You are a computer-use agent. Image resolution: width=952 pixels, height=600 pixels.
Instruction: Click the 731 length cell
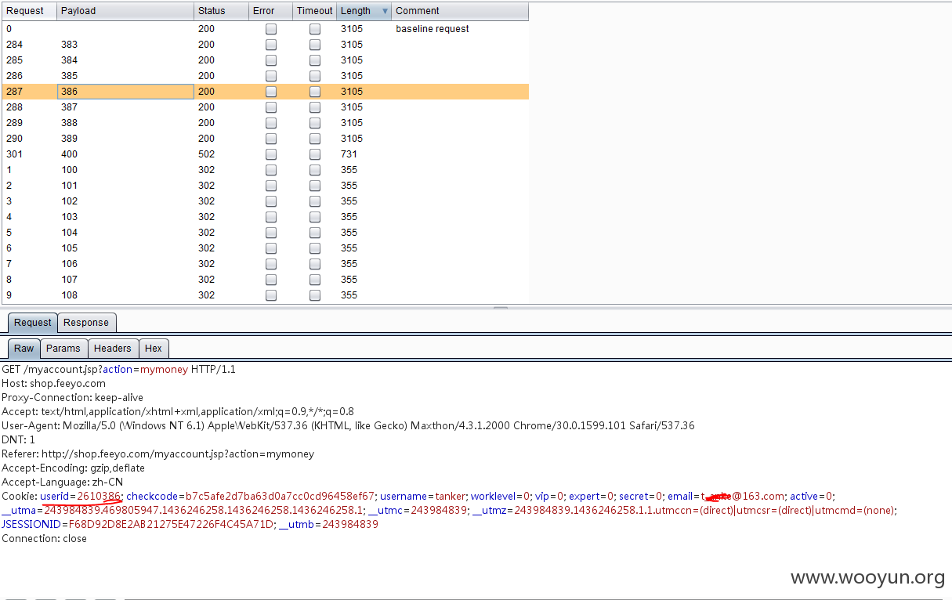(x=349, y=154)
